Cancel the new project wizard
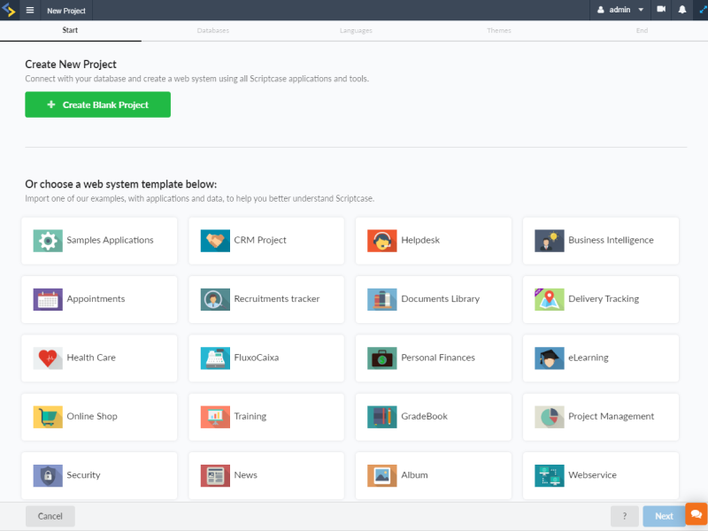Image resolution: width=708 pixels, height=531 pixels. [50, 516]
